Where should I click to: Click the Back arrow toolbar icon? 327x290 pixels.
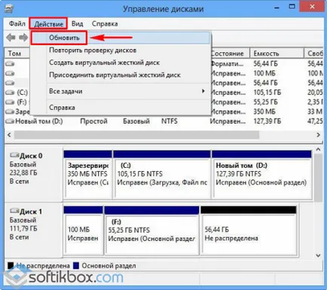11,38
